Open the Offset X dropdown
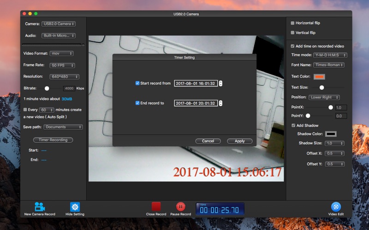This screenshot has height=230, width=369. point(334,154)
